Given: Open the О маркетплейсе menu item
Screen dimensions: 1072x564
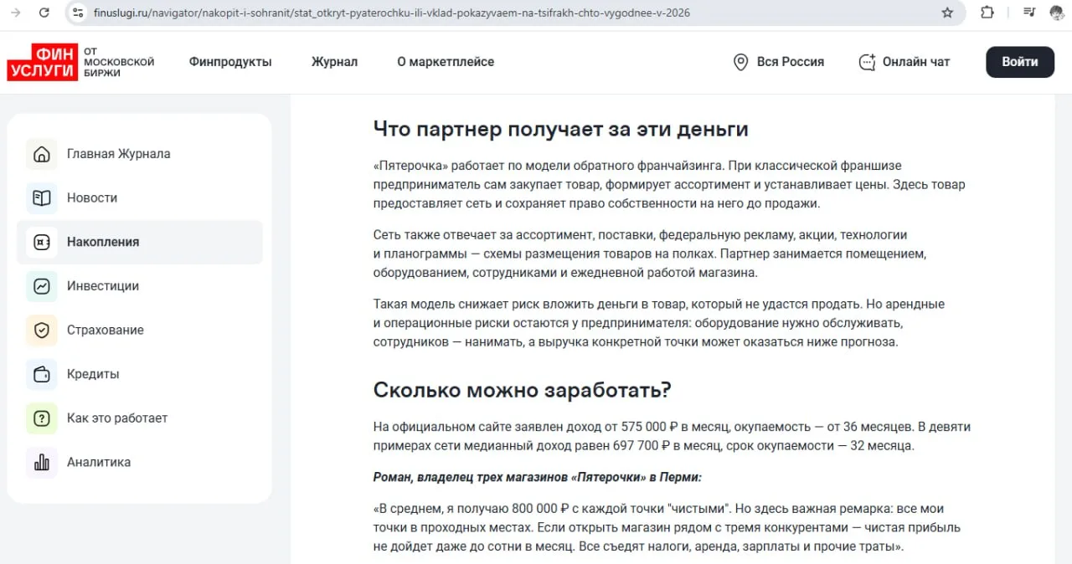Looking at the screenshot, I should click(x=446, y=62).
